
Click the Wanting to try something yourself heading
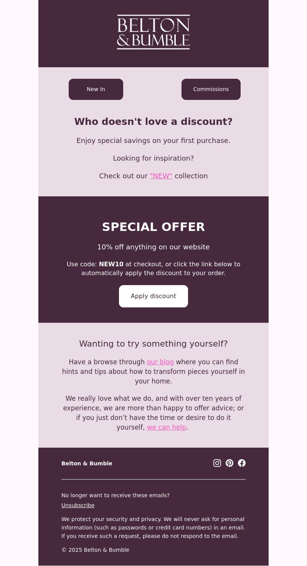pos(153,344)
